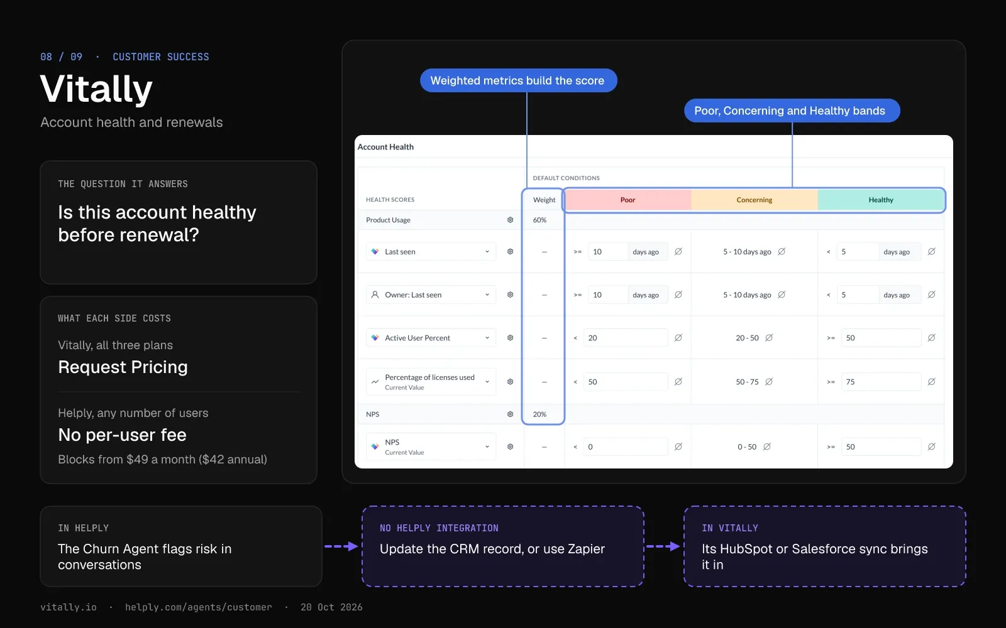Click the gear in the NPS 20% header row

[x=510, y=414]
